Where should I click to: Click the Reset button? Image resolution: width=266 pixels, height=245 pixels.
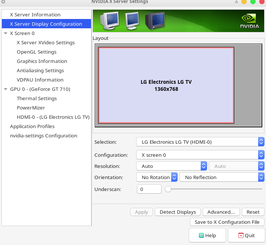pos(253,212)
